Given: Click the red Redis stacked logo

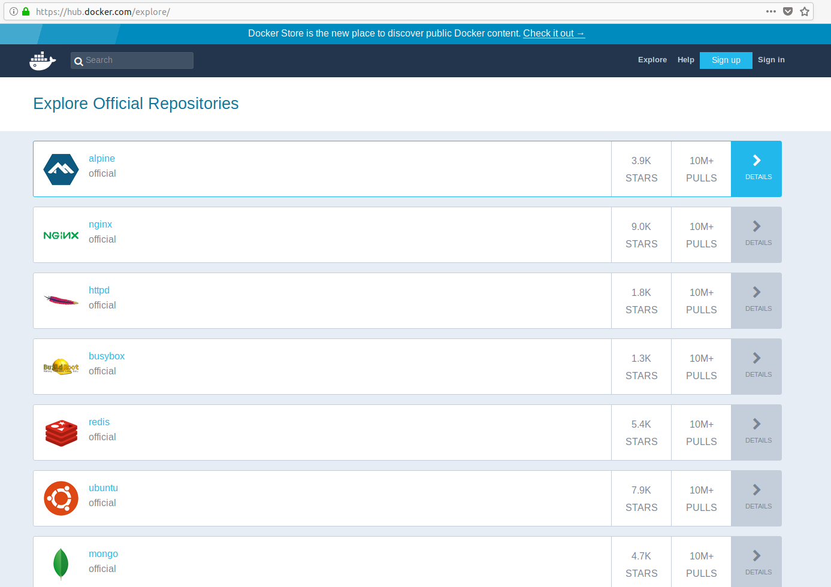Looking at the screenshot, I should (61, 433).
